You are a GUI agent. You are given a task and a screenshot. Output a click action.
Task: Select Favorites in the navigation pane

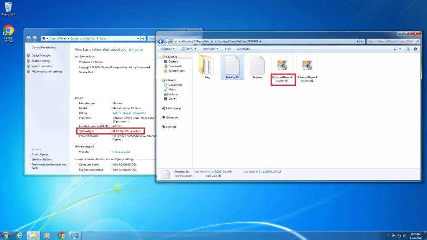coord(171,57)
